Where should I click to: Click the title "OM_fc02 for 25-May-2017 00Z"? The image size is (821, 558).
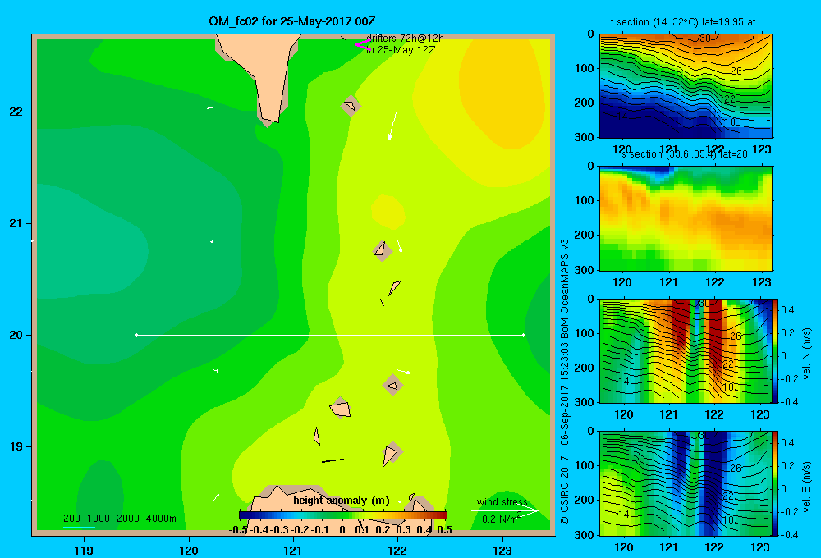click(291, 21)
